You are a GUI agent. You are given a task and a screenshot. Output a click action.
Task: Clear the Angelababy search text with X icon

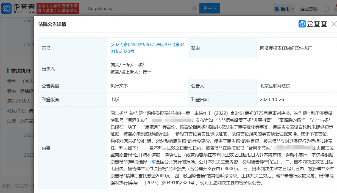pos(195,9)
